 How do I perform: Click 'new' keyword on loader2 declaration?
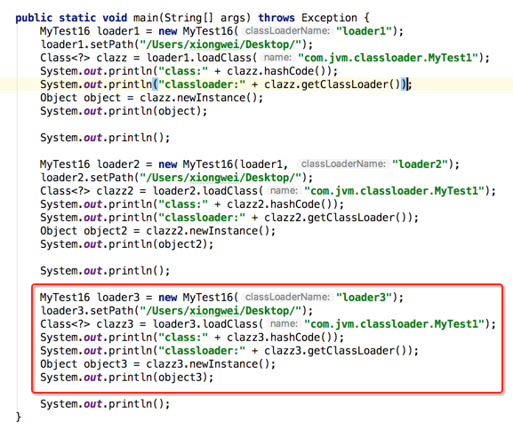pyautogui.click(x=168, y=164)
